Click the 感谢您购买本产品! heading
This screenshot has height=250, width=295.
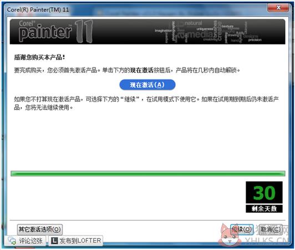[39, 57]
